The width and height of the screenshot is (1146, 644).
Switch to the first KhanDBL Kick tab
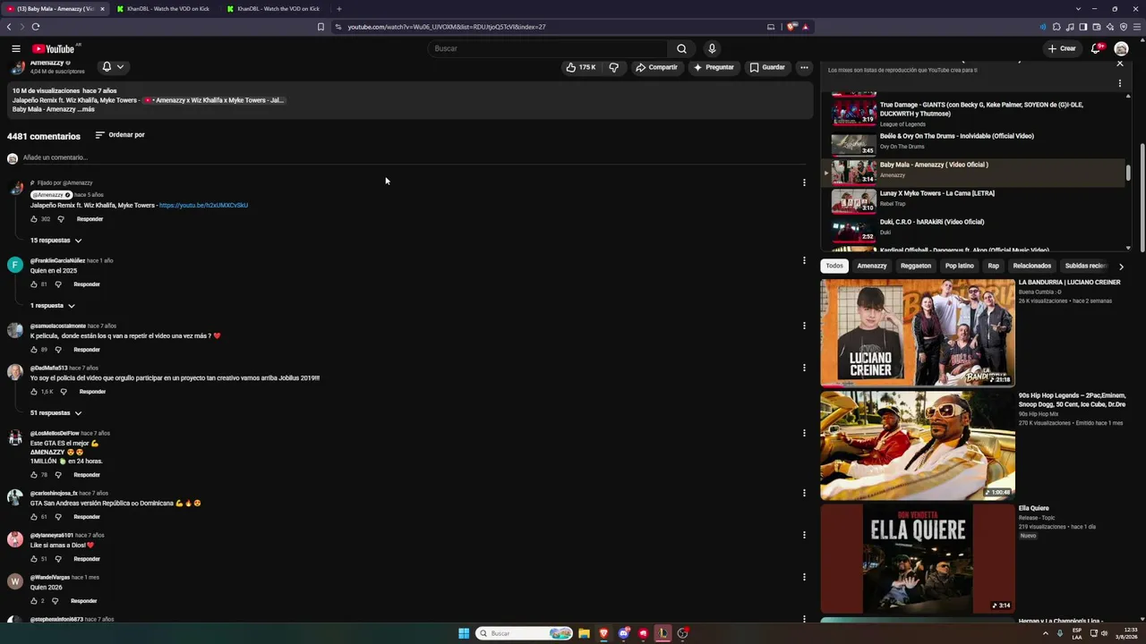167,9
